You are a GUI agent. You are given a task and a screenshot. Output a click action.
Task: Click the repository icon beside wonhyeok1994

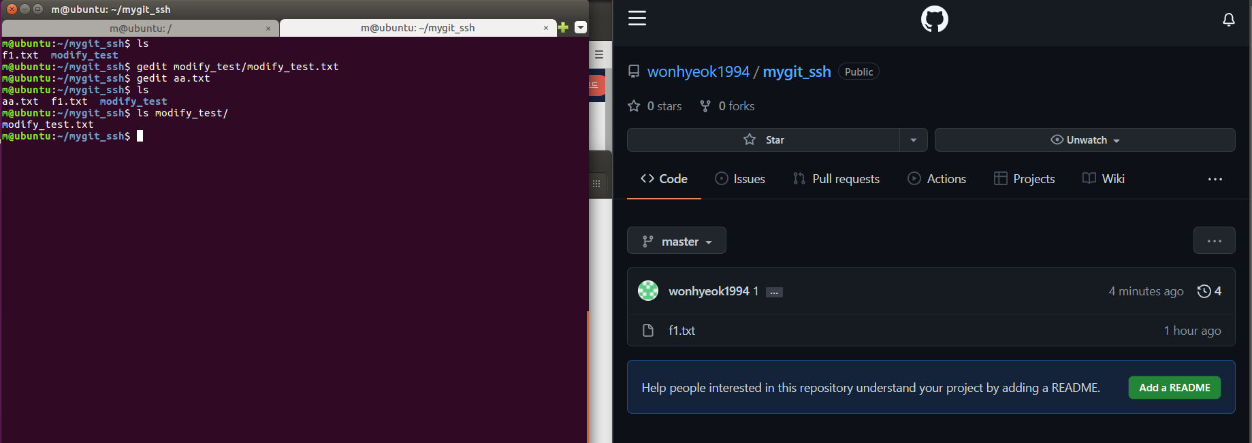point(634,71)
